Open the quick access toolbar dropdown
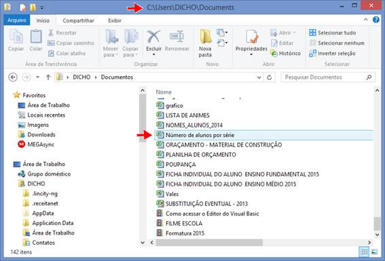 coord(42,8)
